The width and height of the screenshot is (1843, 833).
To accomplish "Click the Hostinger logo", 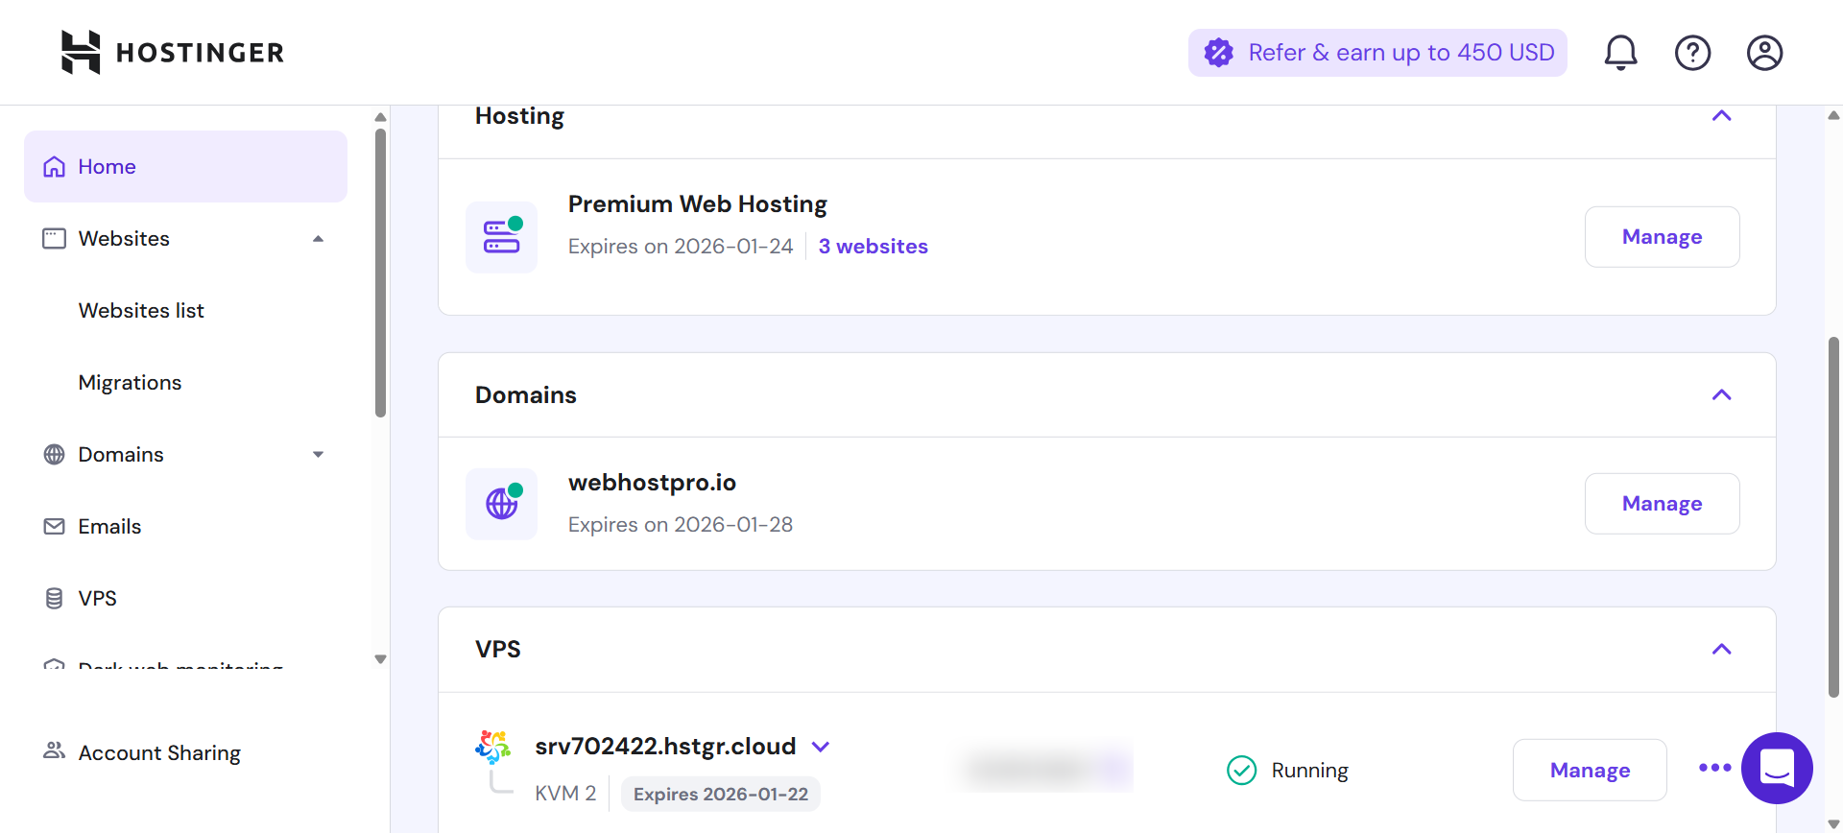I will click(x=173, y=52).
